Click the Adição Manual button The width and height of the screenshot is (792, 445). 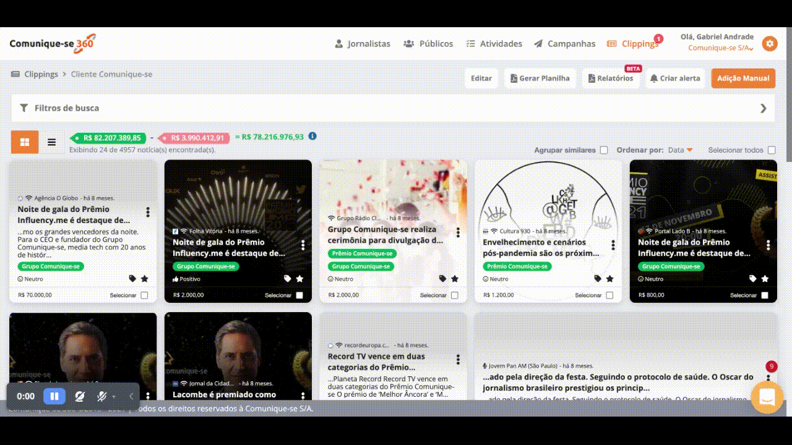(743, 78)
